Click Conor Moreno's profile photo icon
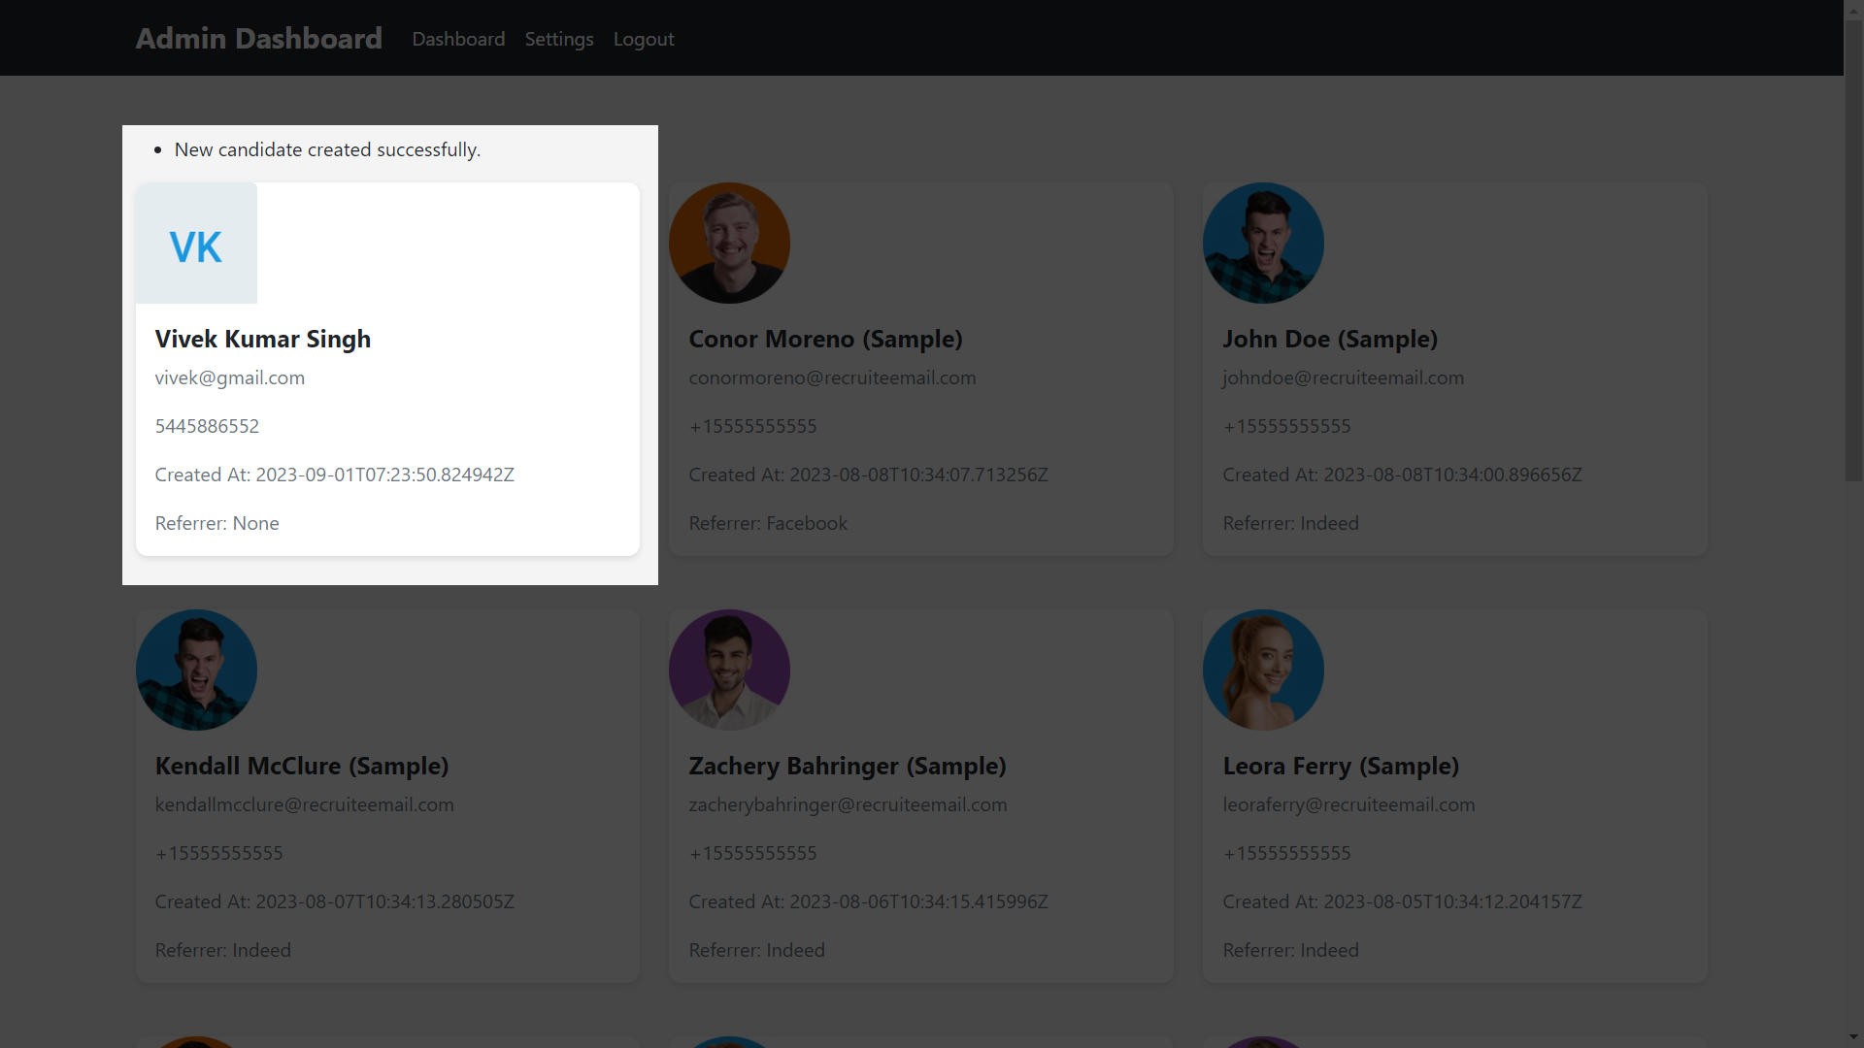Image resolution: width=1864 pixels, height=1048 pixels. [728, 242]
